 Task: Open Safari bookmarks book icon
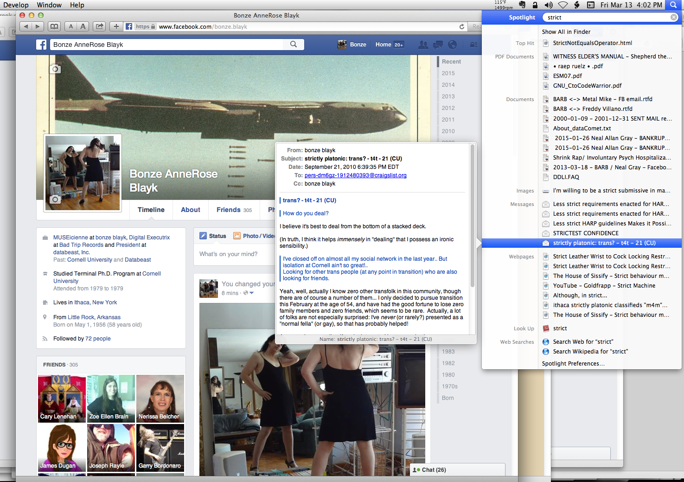click(54, 26)
